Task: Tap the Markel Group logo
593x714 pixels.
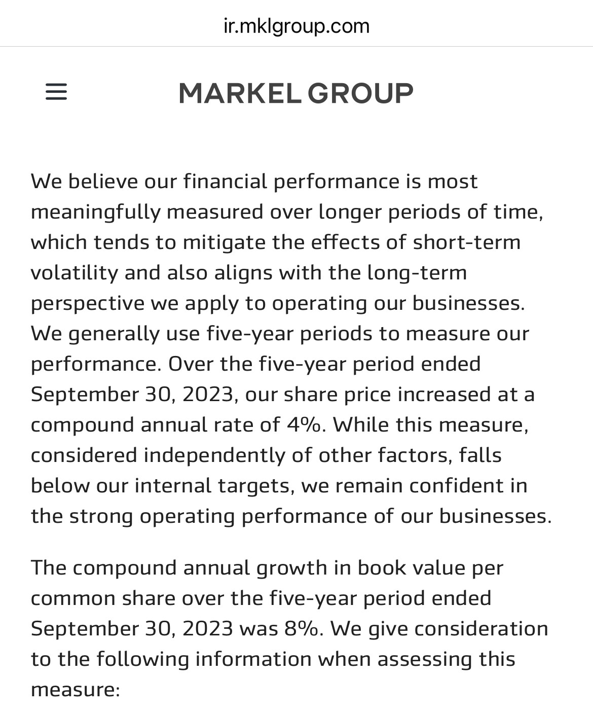Action: pos(296,93)
